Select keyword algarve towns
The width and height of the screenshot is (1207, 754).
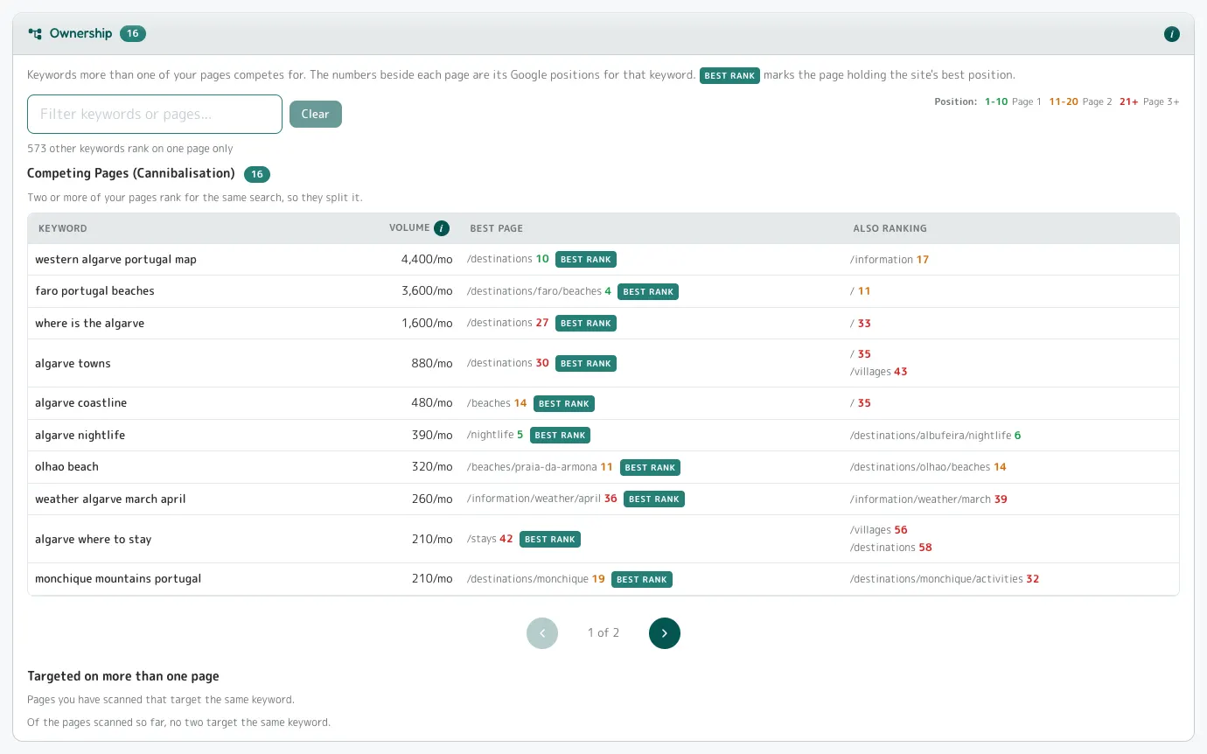pyautogui.click(x=73, y=364)
